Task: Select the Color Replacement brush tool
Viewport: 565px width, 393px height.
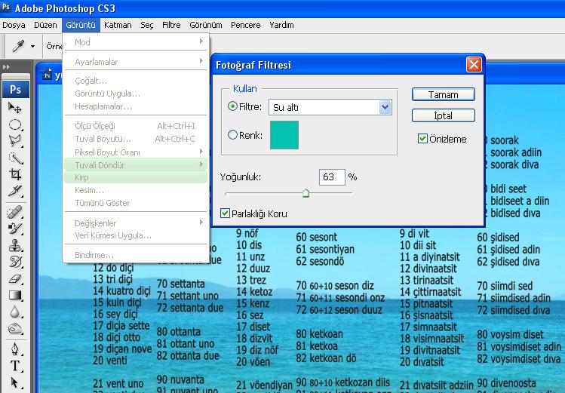Action: 15,229
